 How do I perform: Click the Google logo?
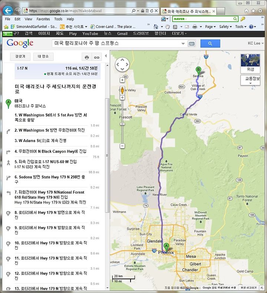pyautogui.click(x=20, y=43)
